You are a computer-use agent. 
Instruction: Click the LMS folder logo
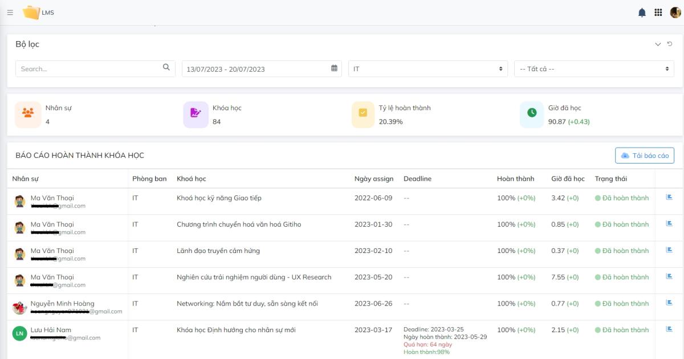31,13
